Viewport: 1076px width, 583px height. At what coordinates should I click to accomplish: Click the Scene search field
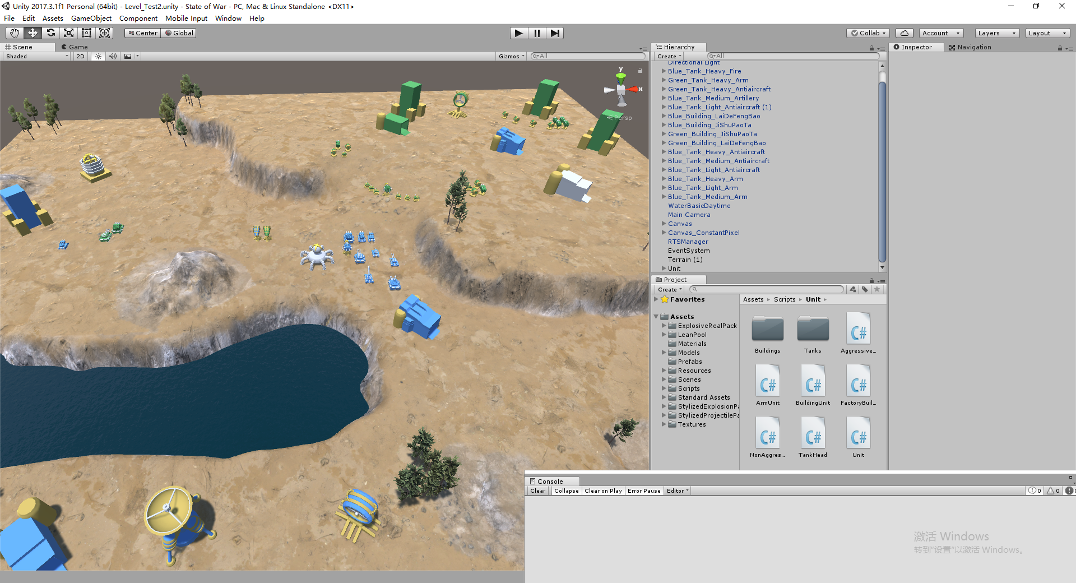(x=588, y=56)
